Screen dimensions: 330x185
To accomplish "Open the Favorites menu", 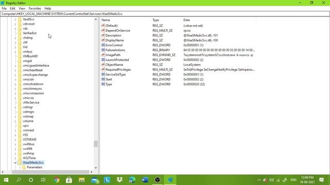I will [x=35, y=9].
